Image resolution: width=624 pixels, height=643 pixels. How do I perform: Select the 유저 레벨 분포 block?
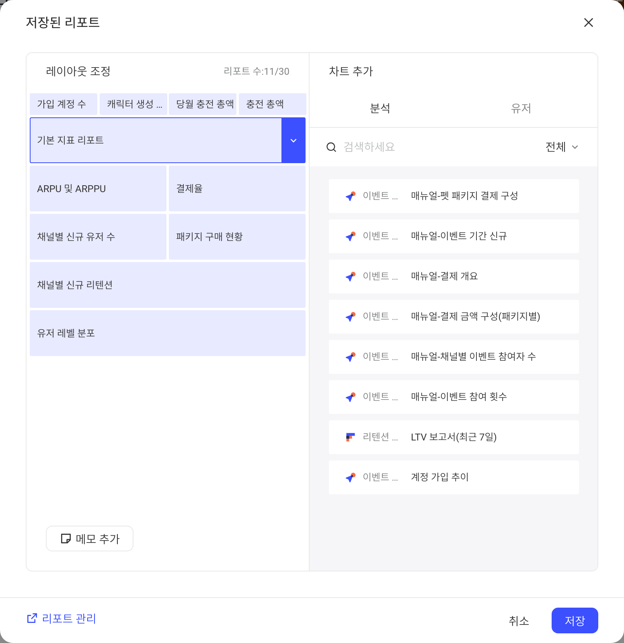point(168,333)
